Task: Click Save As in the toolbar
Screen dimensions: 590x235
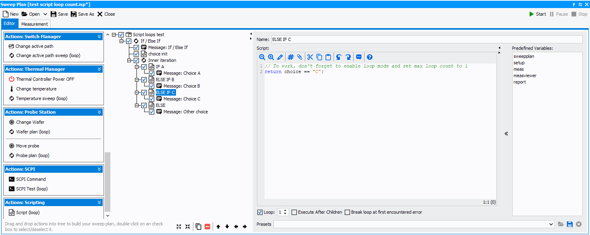Action: [82, 14]
